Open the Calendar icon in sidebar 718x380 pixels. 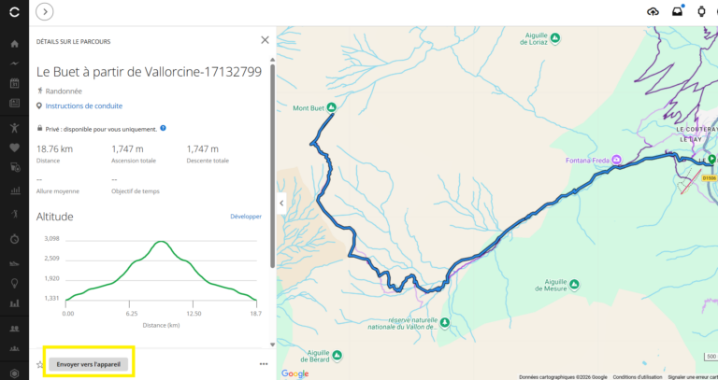[x=14, y=83]
